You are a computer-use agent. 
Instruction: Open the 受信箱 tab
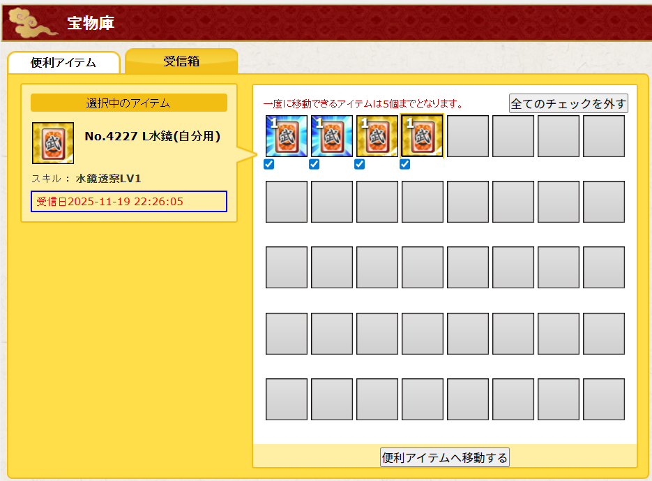click(181, 61)
